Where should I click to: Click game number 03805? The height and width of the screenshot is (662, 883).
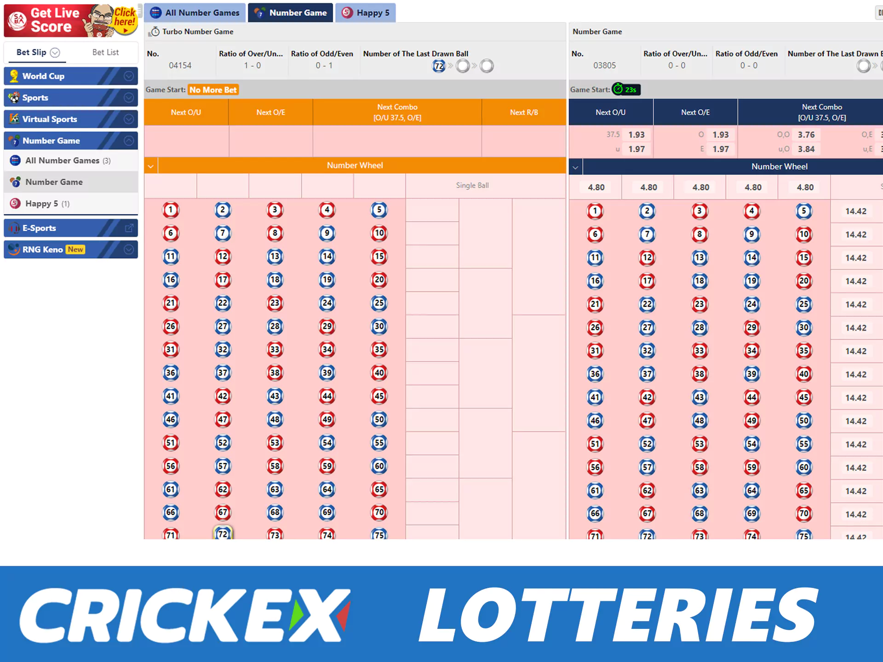[604, 65]
